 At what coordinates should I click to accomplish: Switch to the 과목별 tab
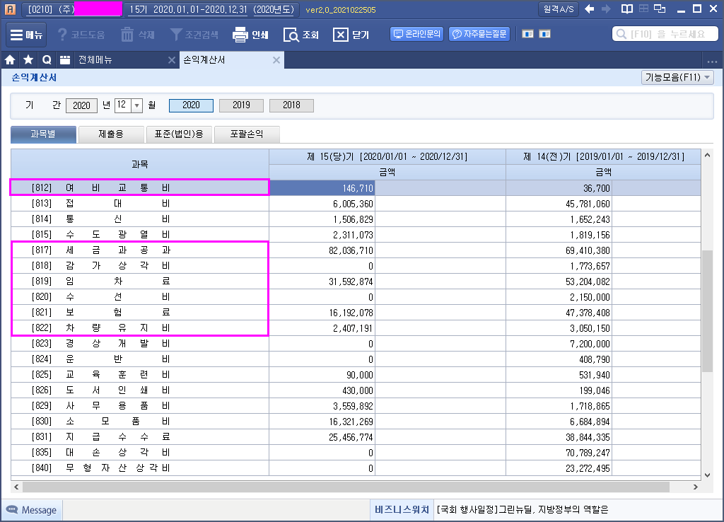click(43, 134)
